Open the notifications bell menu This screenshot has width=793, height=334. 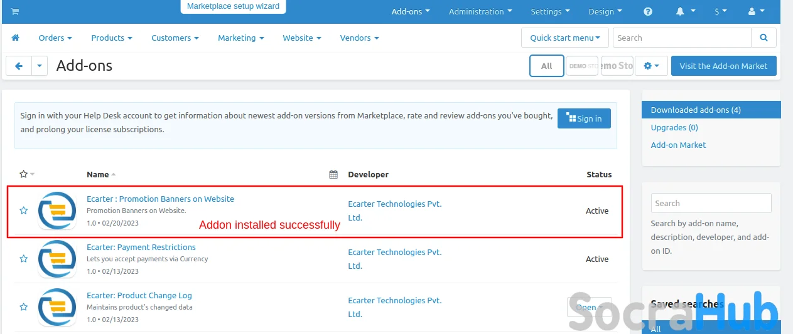pyautogui.click(x=685, y=11)
